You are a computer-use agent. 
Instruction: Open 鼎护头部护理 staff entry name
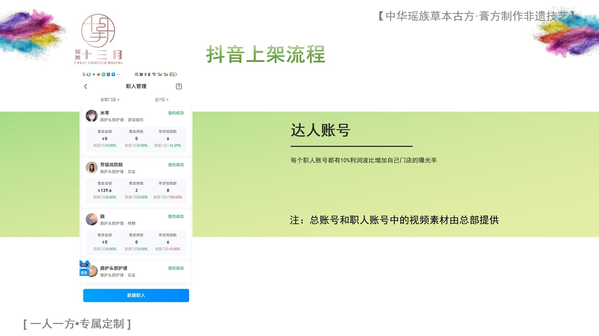click(114, 268)
